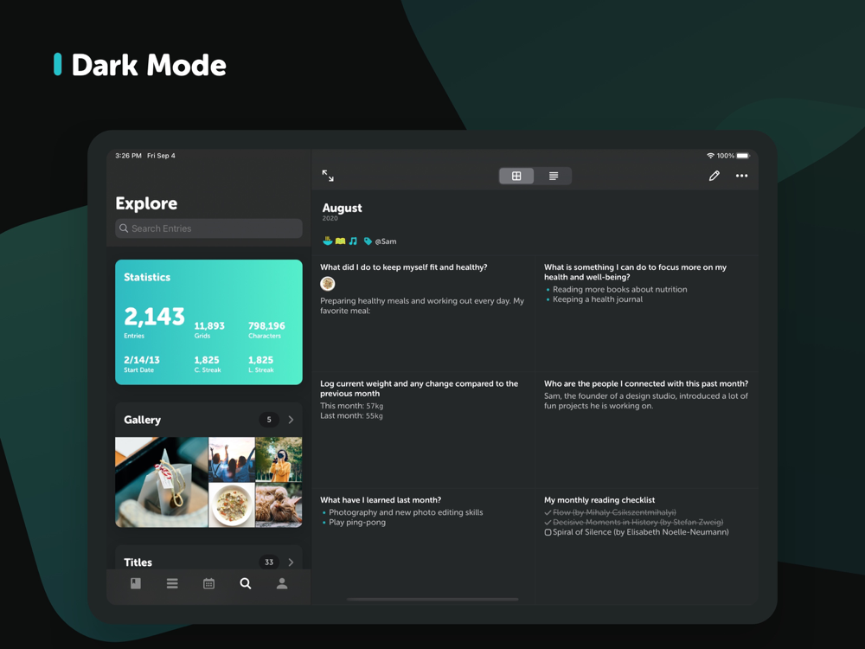Check the 'Spiral of Silence' checkbox

coord(548,532)
